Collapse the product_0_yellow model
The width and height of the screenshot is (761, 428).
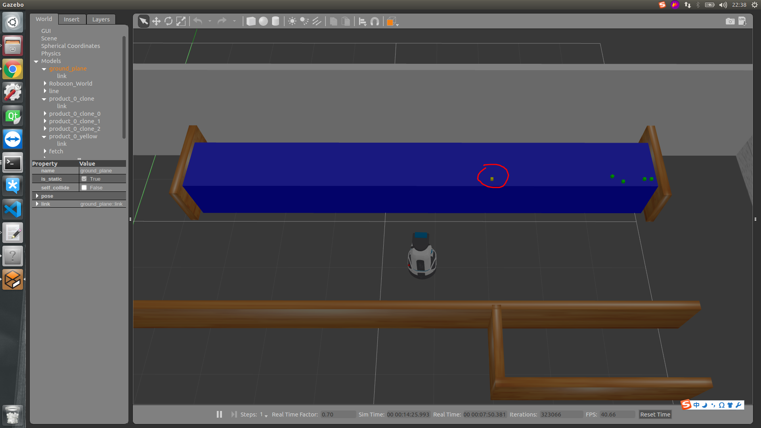[44, 137]
